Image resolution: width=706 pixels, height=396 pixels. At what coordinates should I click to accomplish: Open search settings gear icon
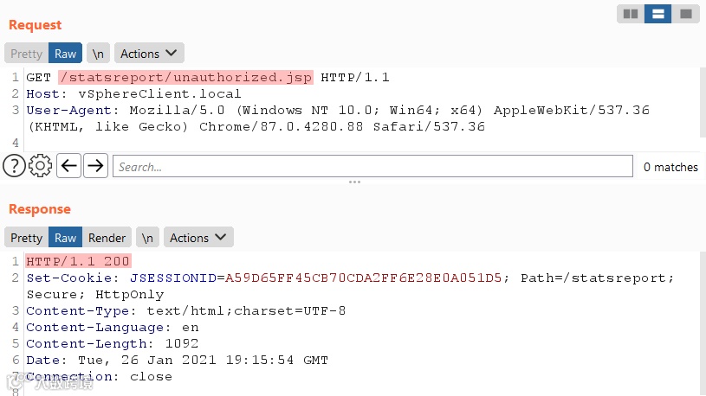[40, 166]
